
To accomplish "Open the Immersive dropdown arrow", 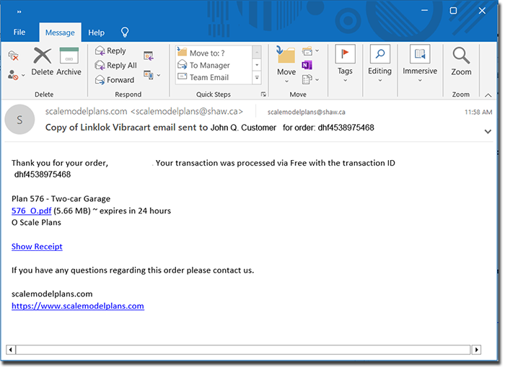I will point(420,81).
